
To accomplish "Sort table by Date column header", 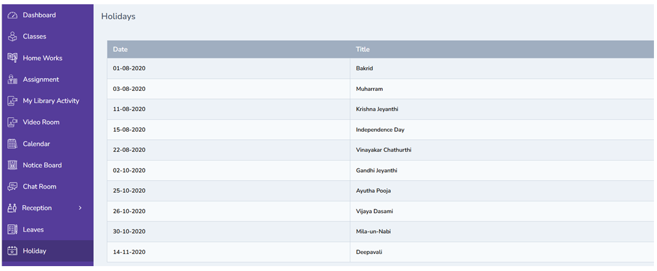I will click(x=120, y=49).
